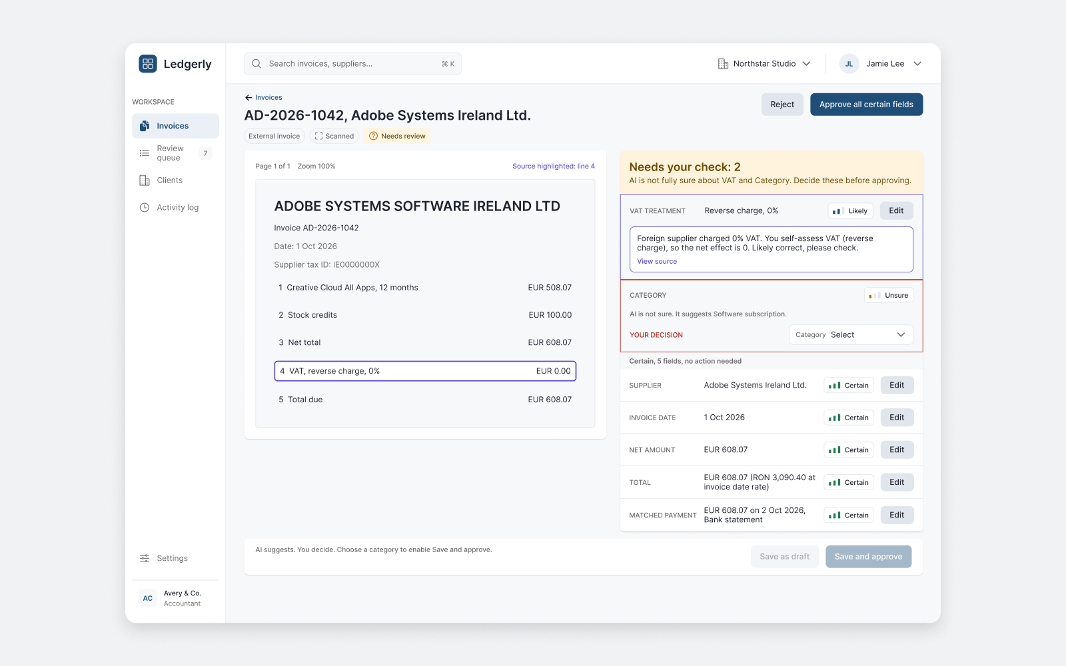Open Review queue list icon
Image resolution: width=1066 pixels, height=666 pixels.
point(145,153)
